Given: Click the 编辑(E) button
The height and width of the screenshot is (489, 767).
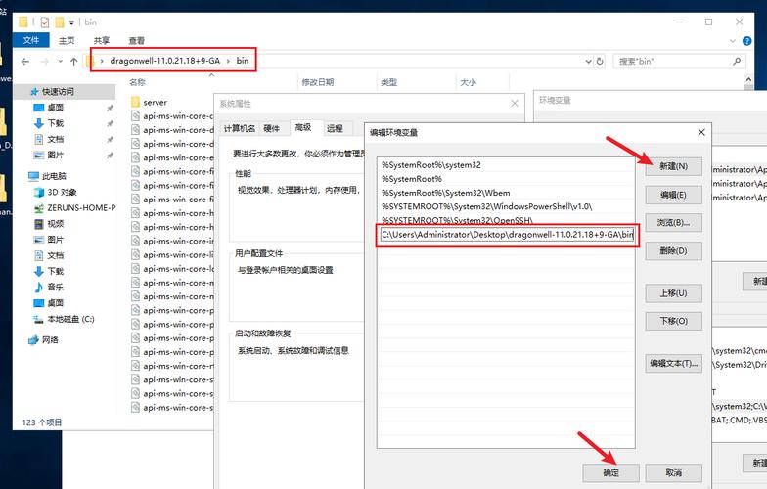Looking at the screenshot, I should pyautogui.click(x=673, y=195).
